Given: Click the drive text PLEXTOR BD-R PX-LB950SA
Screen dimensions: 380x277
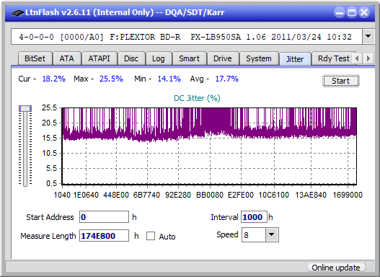Looking at the screenshot, I should (180, 37).
